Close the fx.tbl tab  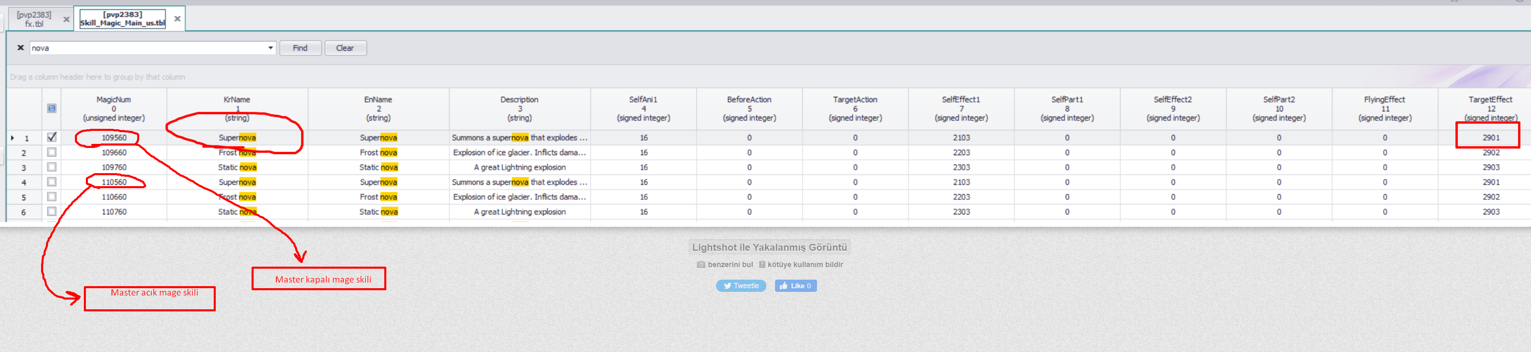(x=66, y=20)
